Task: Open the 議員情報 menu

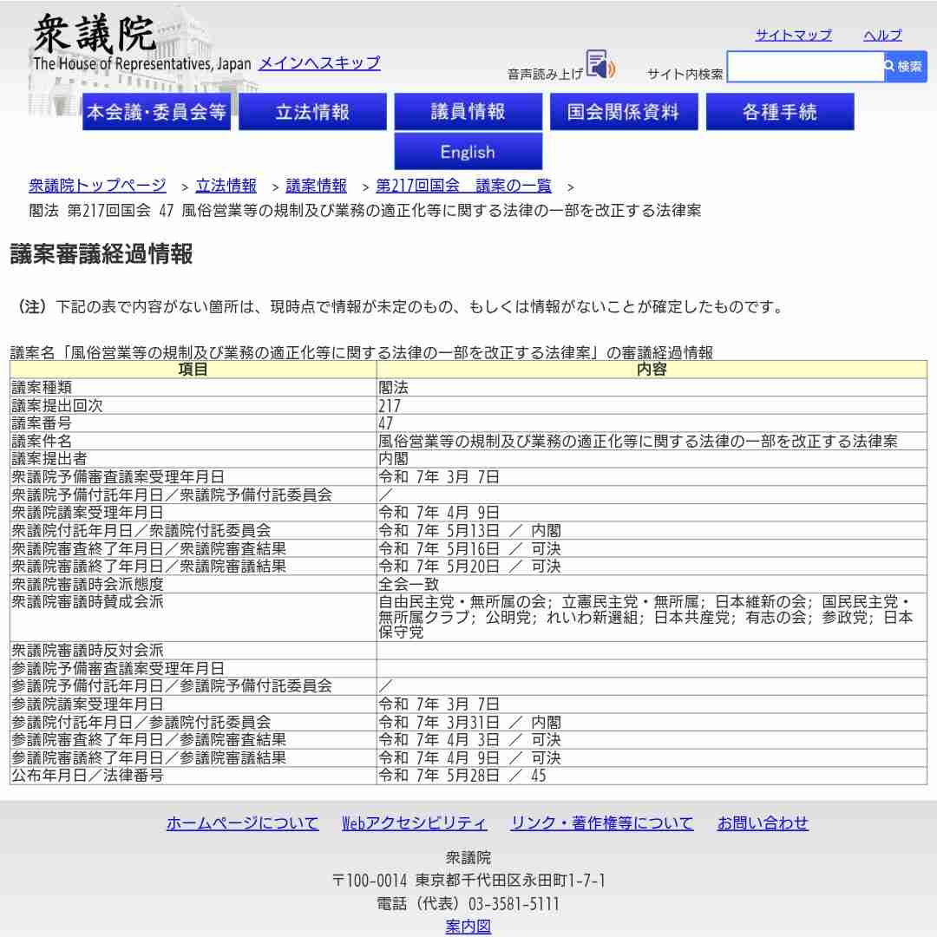Action: 468,112
